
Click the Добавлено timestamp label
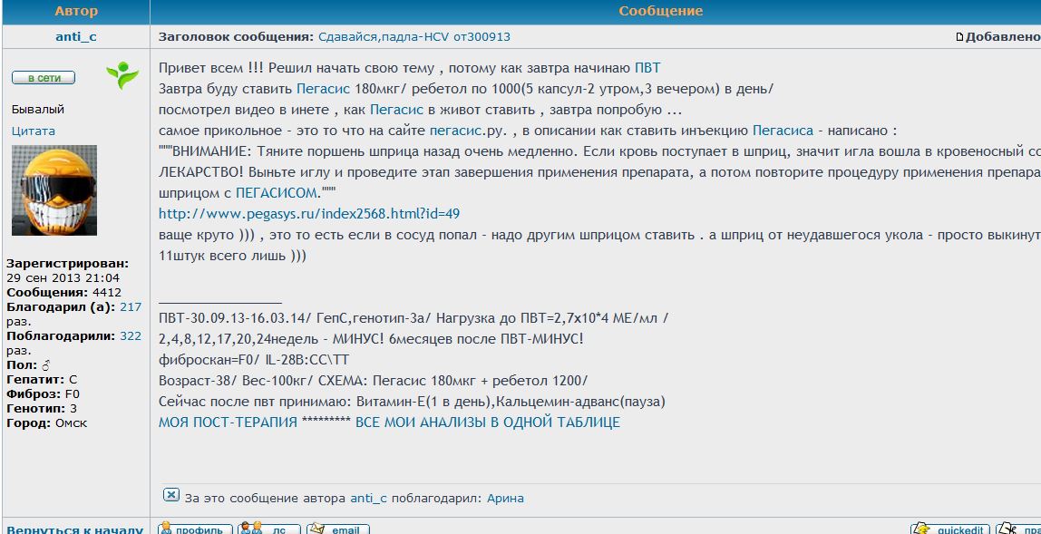pos(1003,37)
